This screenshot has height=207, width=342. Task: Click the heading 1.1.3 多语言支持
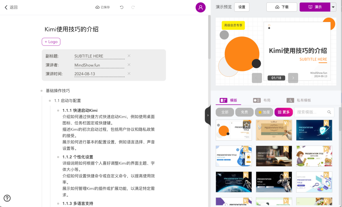click(78, 203)
